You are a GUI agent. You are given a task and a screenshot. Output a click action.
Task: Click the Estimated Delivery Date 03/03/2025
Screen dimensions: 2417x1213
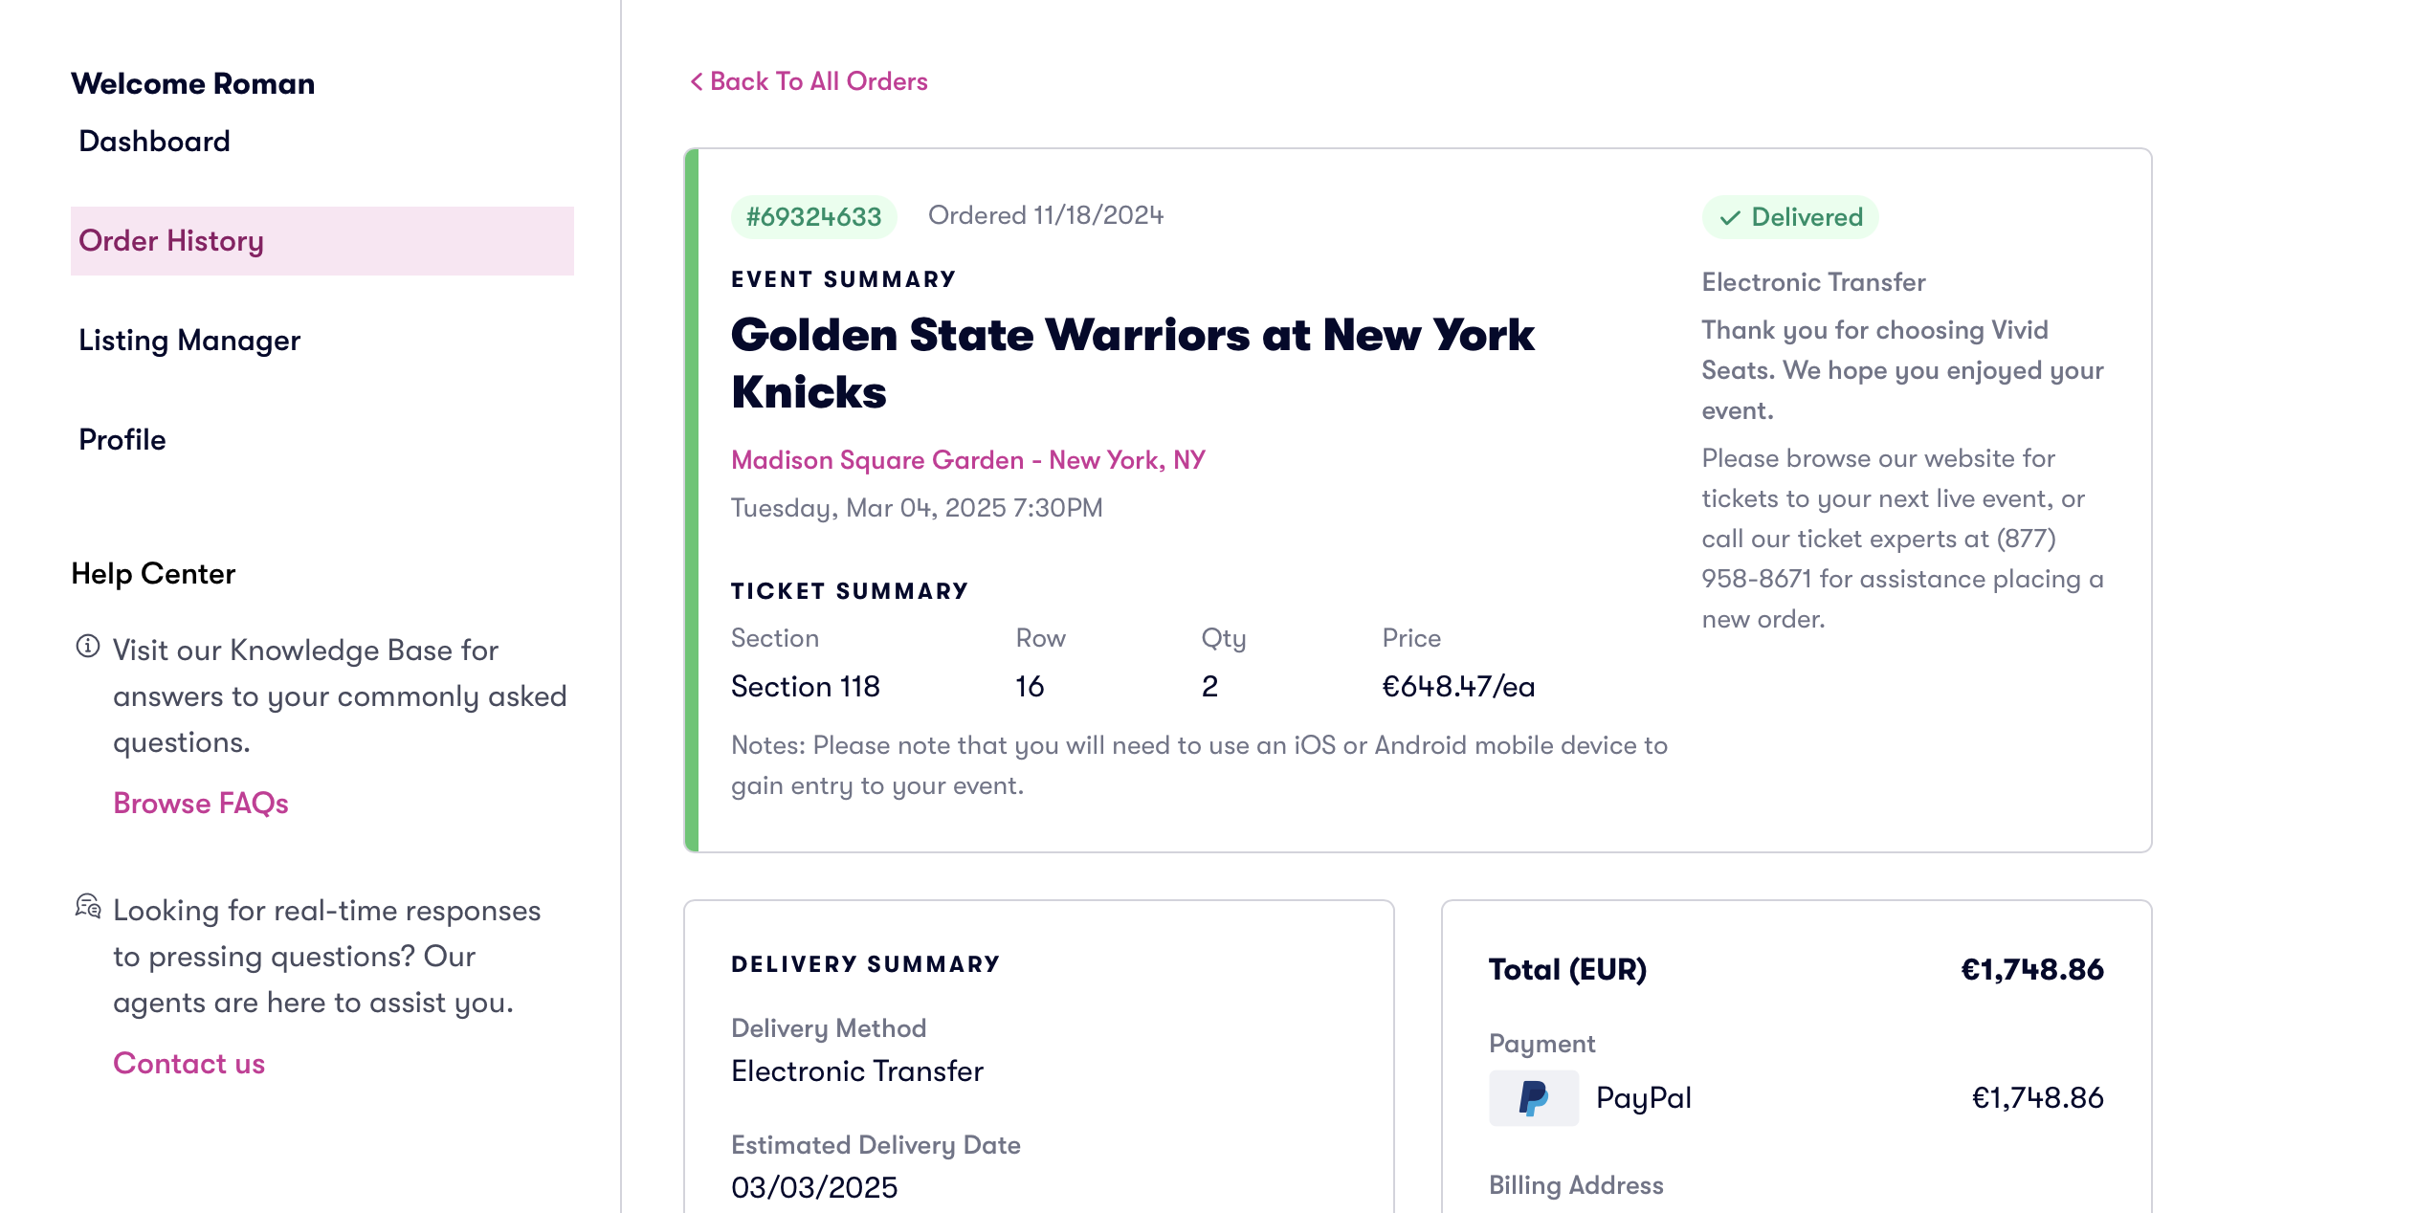[x=814, y=1187]
